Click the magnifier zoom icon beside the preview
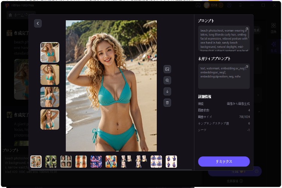Image resolution: width=282 pixels, height=188 pixels. (167, 80)
